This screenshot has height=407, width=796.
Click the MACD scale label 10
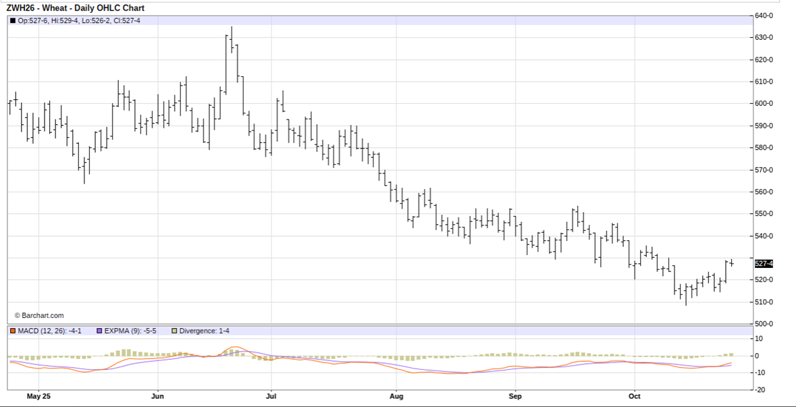click(x=758, y=338)
